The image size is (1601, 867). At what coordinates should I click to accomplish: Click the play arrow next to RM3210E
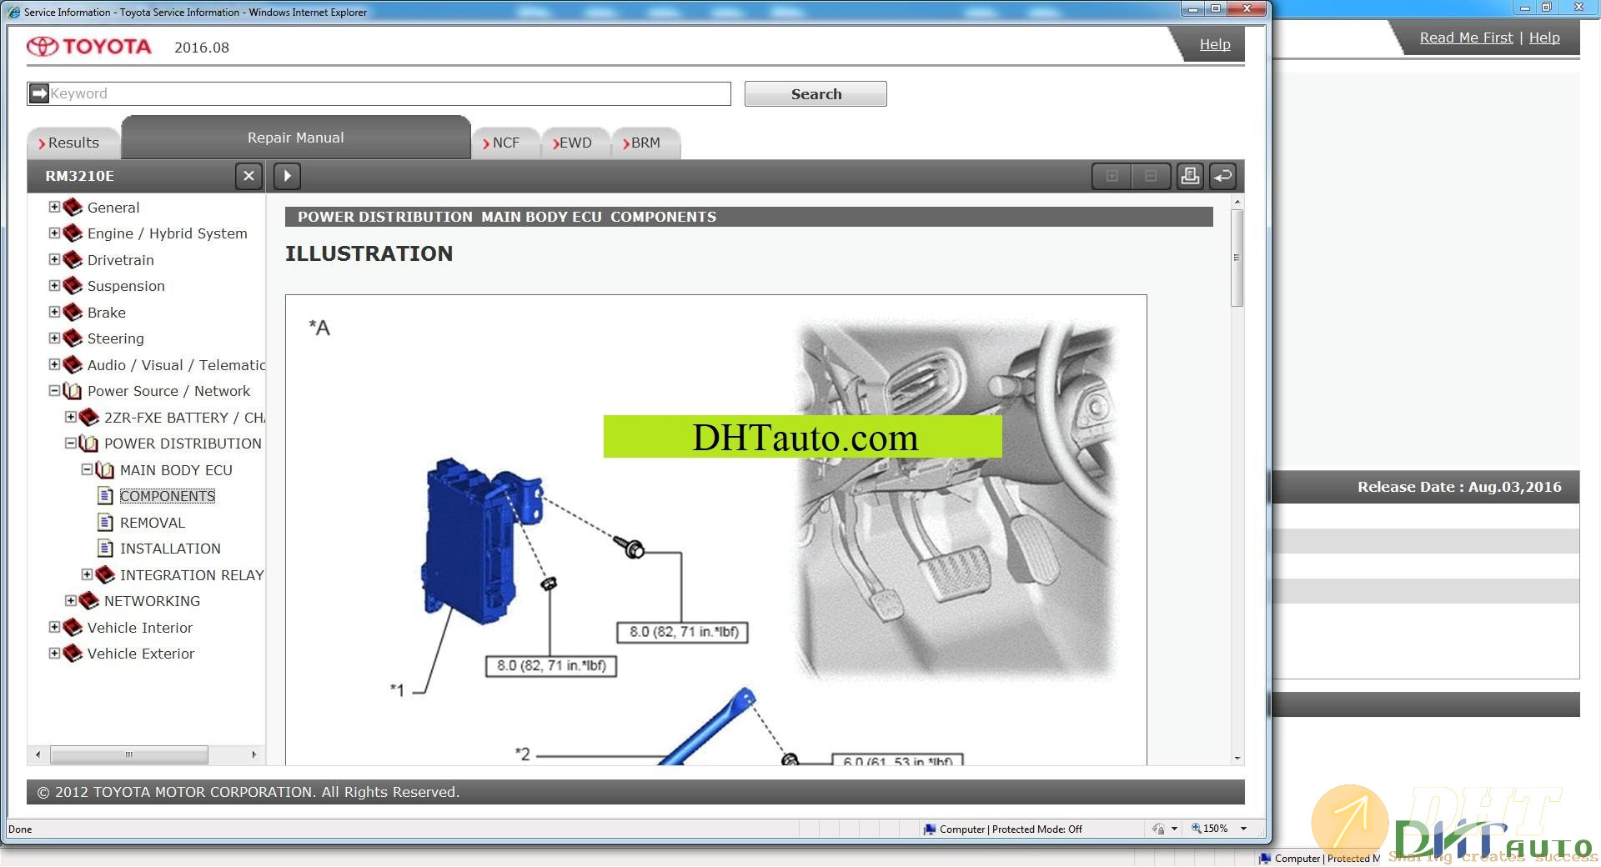tap(287, 176)
